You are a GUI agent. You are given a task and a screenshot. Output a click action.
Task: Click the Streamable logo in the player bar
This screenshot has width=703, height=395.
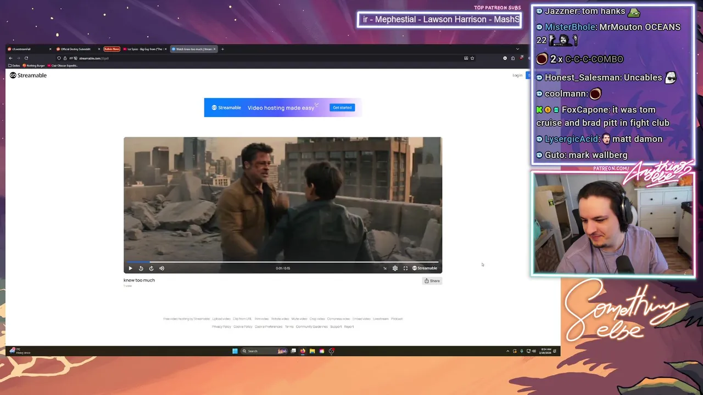(425, 268)
